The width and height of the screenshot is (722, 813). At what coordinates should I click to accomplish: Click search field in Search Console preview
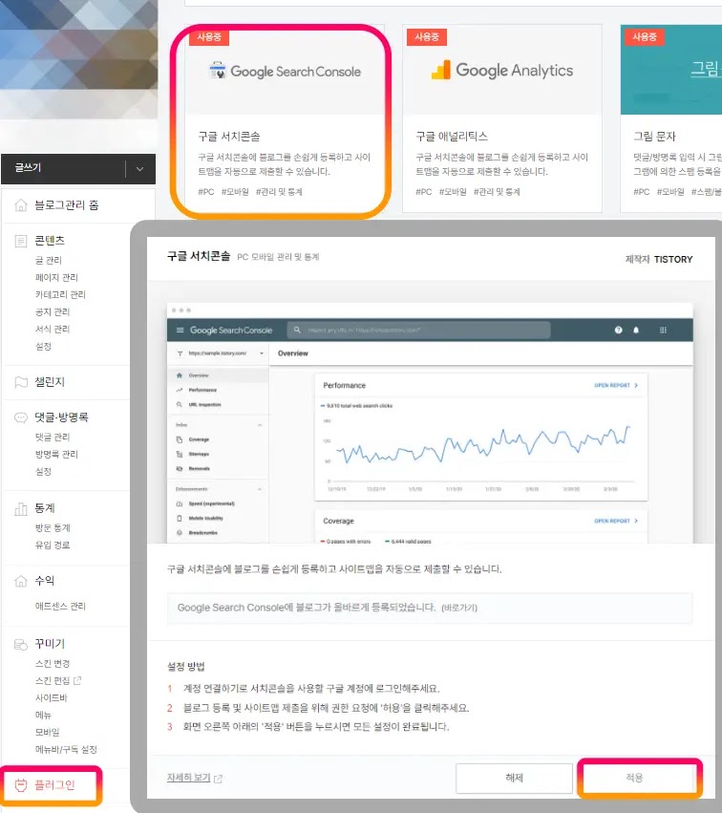click(418, 330)
